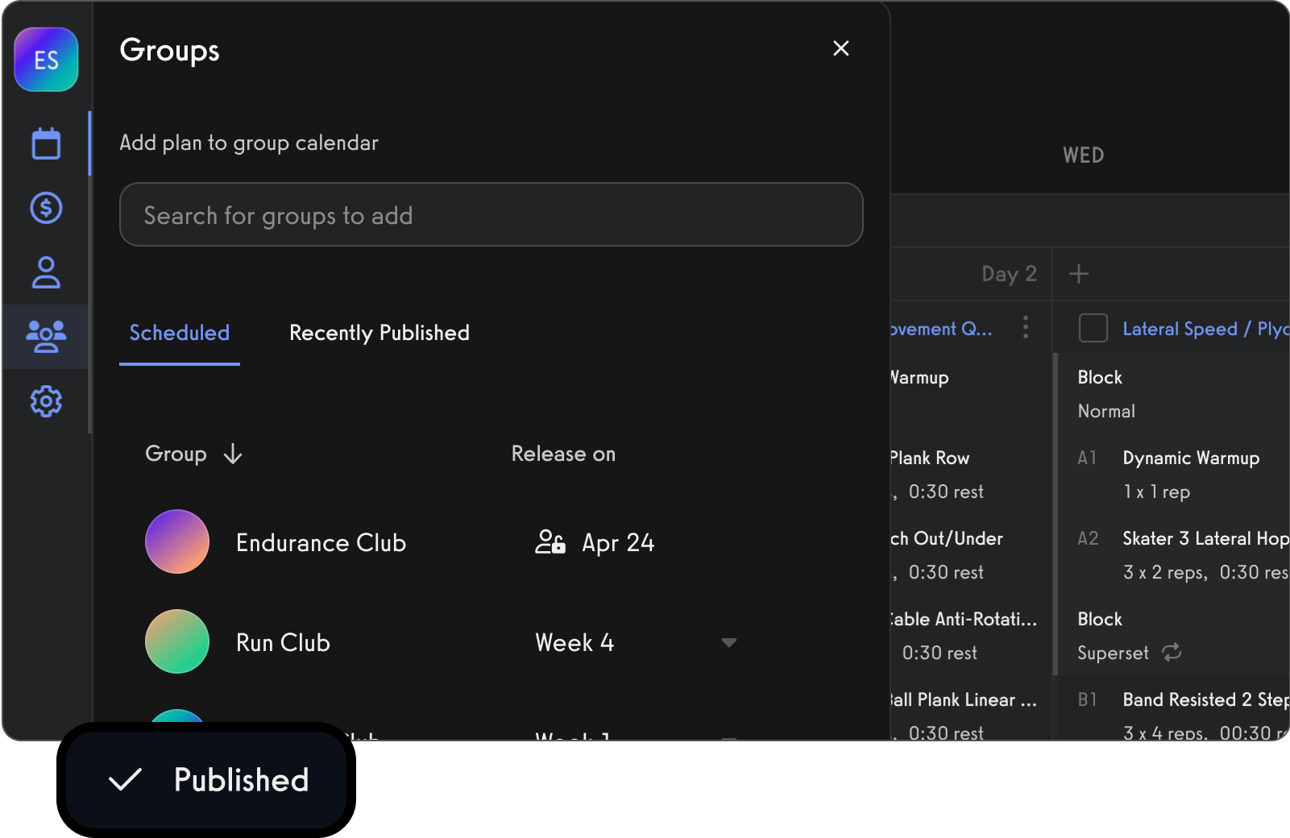1290x838 pixels.
Task: Open Settings from the sidebar gear icon
Action: [46, 401]
